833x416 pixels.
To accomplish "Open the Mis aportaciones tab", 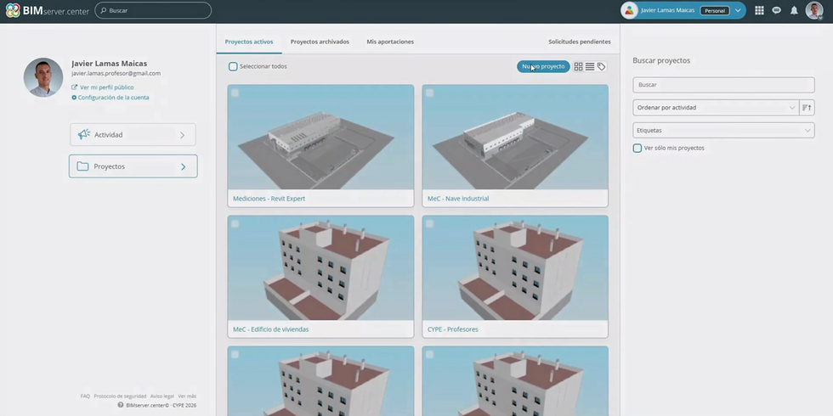I will (x=390, y=42).
